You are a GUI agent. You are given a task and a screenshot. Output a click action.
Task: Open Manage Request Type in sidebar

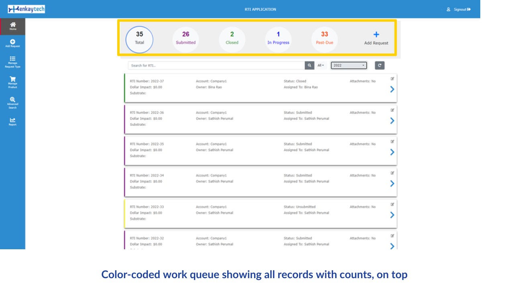pyautogui.click(x=13, y=62)
